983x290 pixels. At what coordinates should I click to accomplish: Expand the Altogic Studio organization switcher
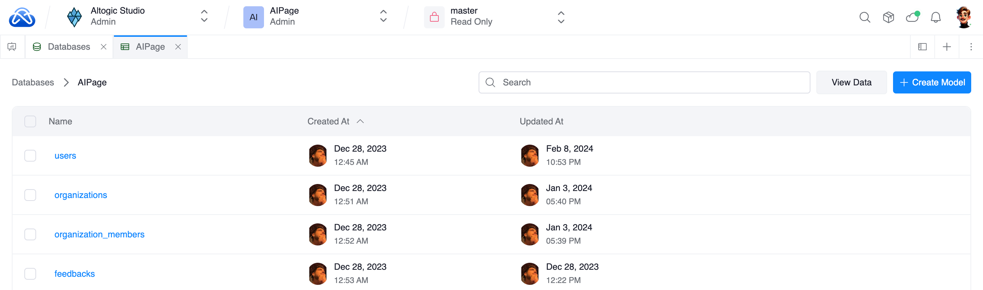tap(204, 17)
